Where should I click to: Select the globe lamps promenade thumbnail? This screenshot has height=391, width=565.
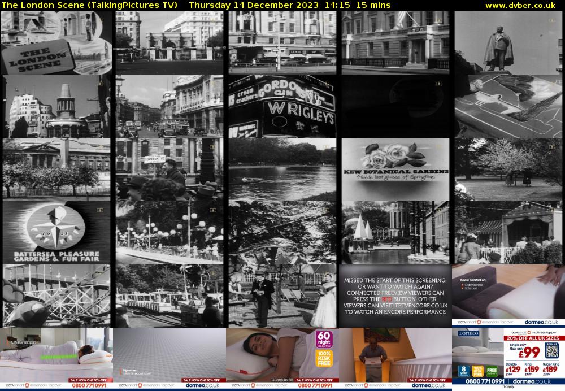click(x=169, y=233)
